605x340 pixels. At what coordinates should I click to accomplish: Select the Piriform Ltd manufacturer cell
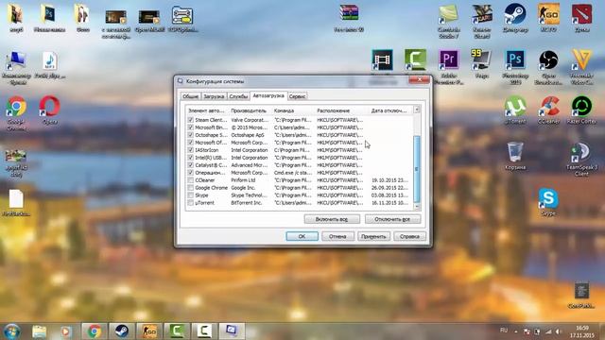244,180
